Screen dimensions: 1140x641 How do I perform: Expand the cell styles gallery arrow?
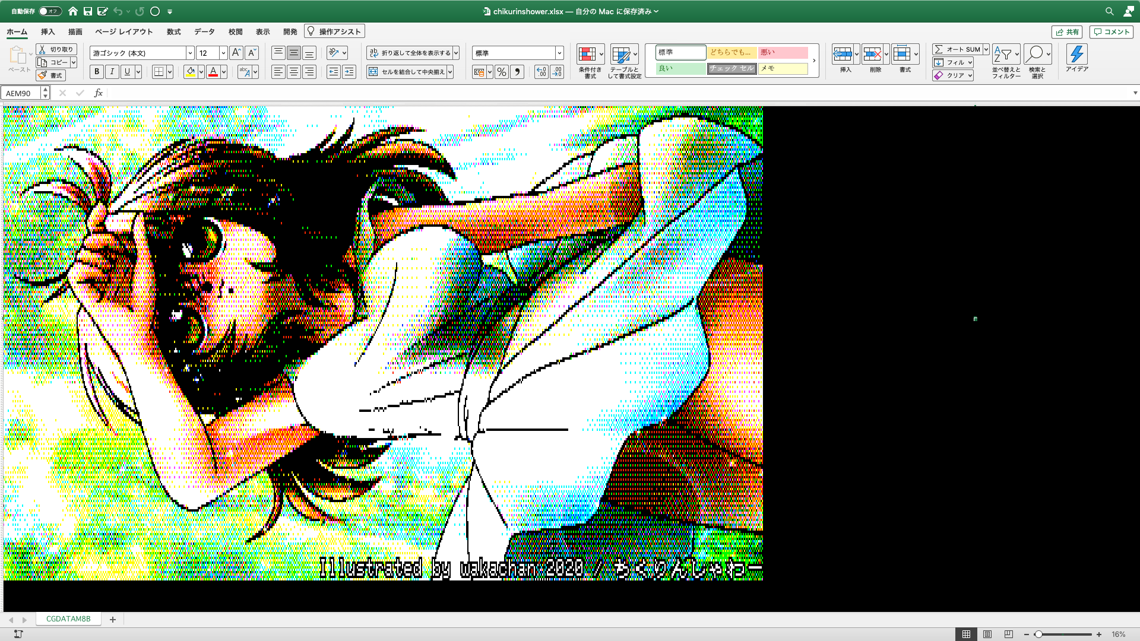814,61
